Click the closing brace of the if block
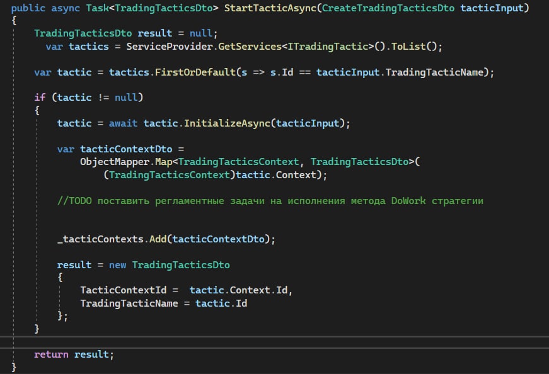549x374 pixels. click(37, 329)
